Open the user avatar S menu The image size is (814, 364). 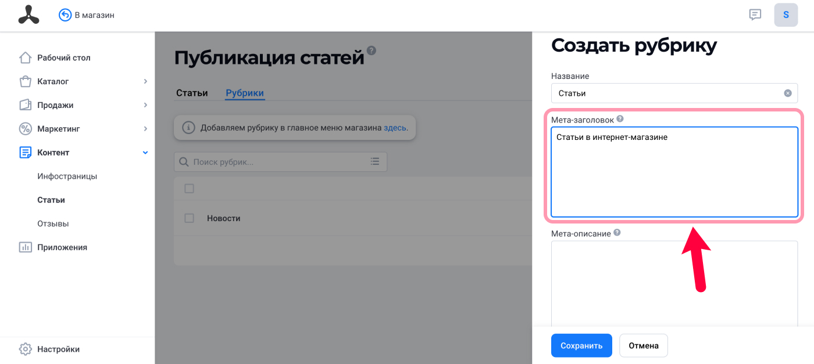tap(786, 15)
